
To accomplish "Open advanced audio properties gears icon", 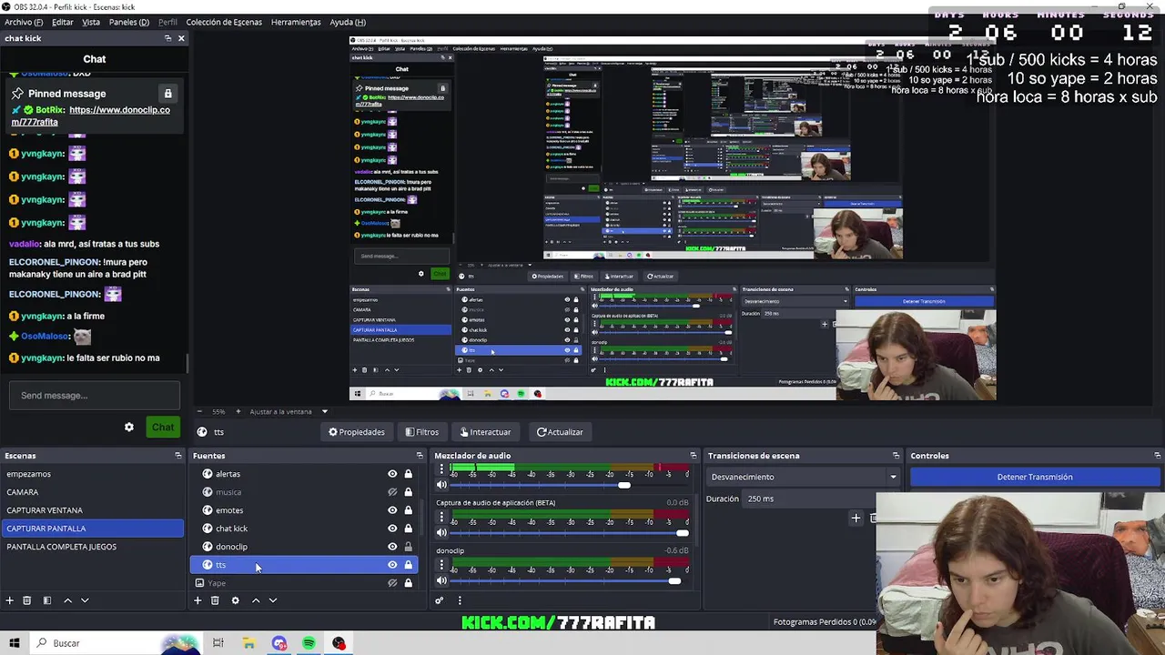I will (x=439, y=600).
